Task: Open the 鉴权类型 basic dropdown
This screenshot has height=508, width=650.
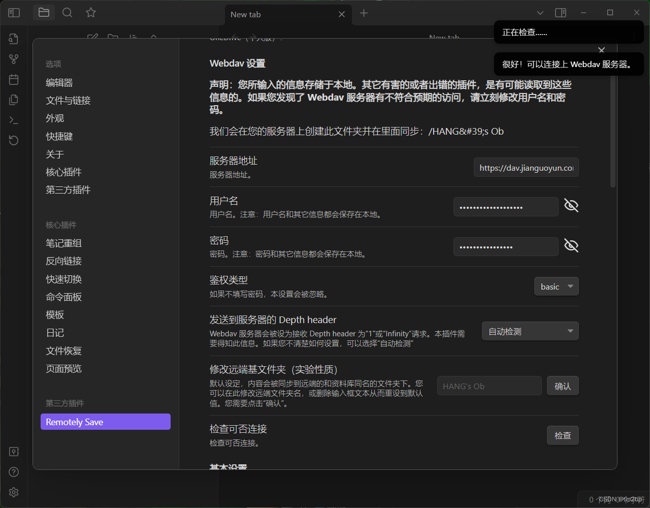Action: (556, 287)
